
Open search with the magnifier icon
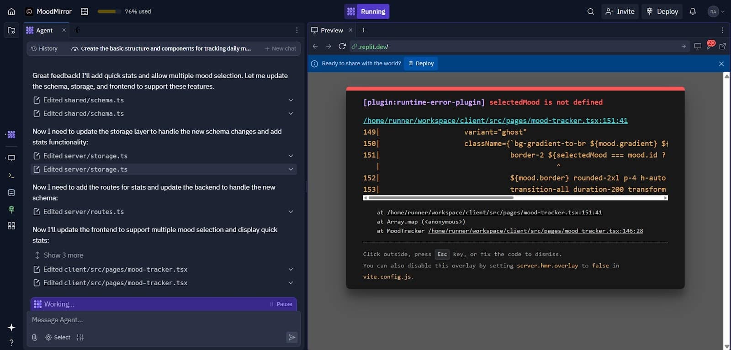591,11
